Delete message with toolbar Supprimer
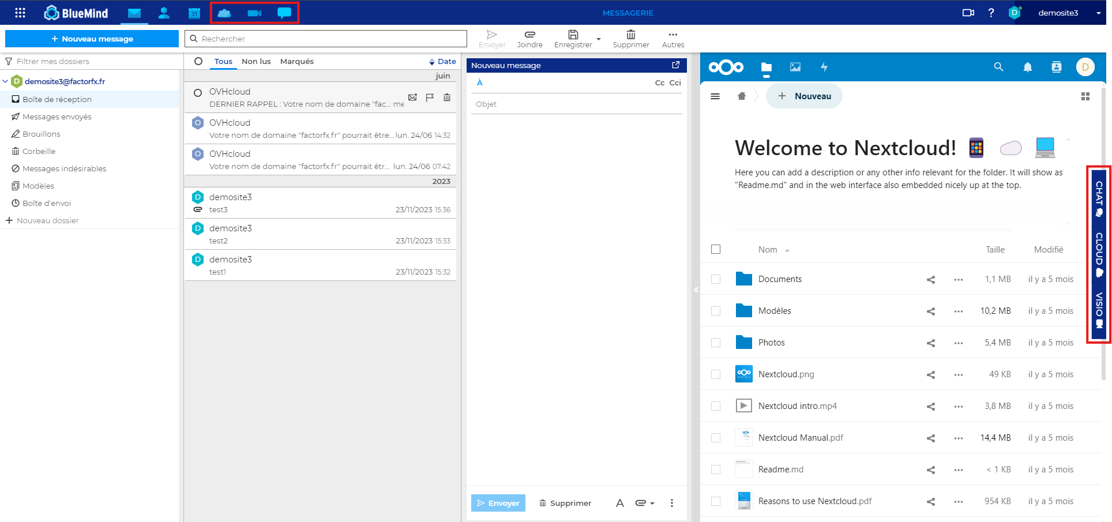 click(631, 39)
